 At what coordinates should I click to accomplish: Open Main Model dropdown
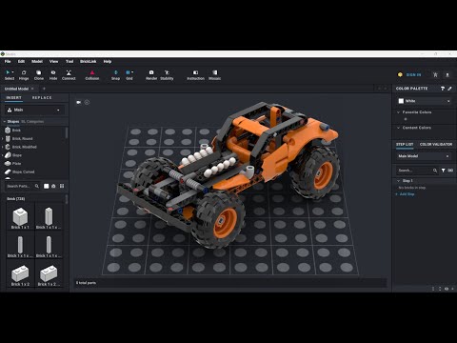point(424,156)
